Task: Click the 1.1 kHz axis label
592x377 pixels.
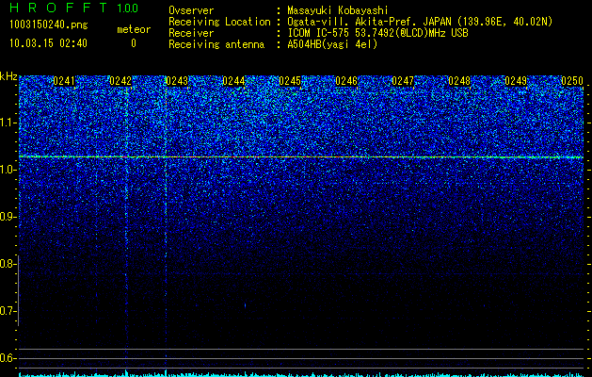Action: 7,123
